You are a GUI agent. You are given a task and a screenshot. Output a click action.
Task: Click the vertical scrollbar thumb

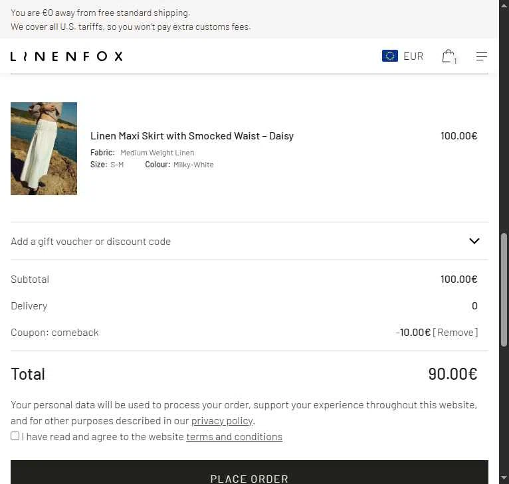[x=504, y=289]
